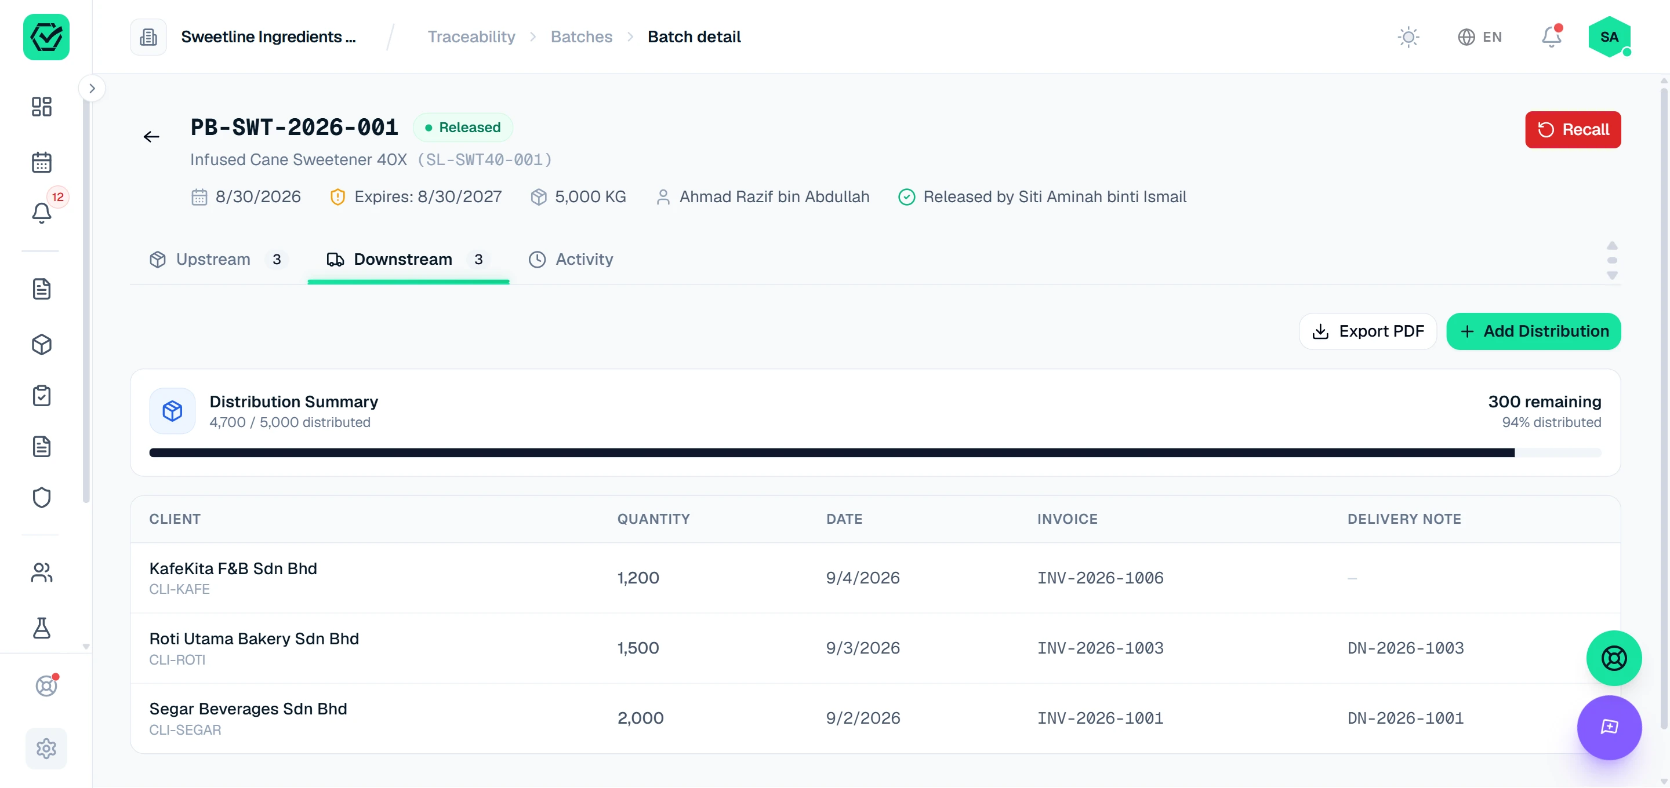Open the shield icon in sidebar
Image resolution: width=1670 pixels, height=788 pixels.
coord(42,498)
